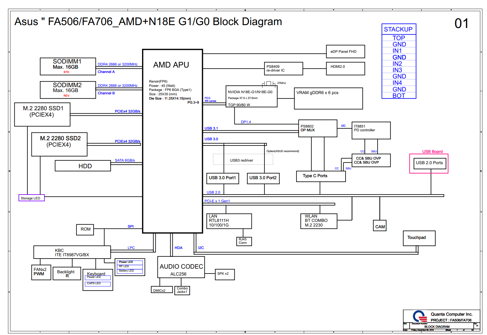Click the Backlight block
487x335 pixels.
click(x=67, y=274)
